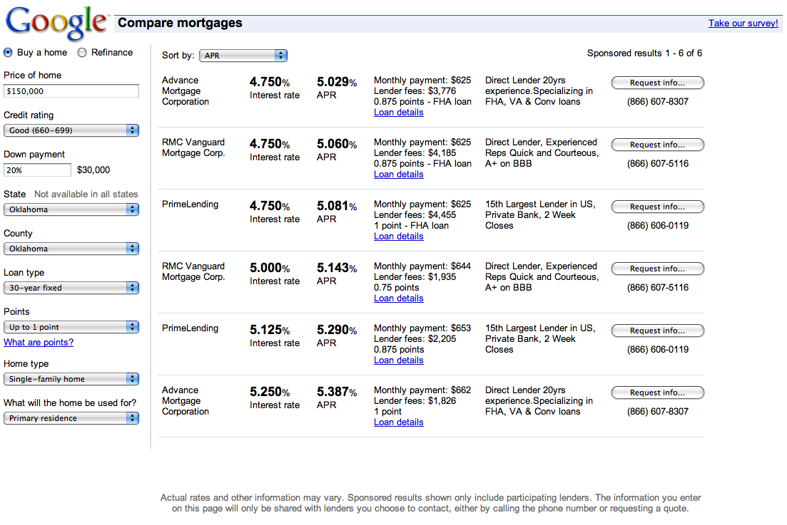The height and width of the screenshot is (525, 787).
Task: Request info for RMC Vanguard 5.143% APR
Action: coord(657,269)
